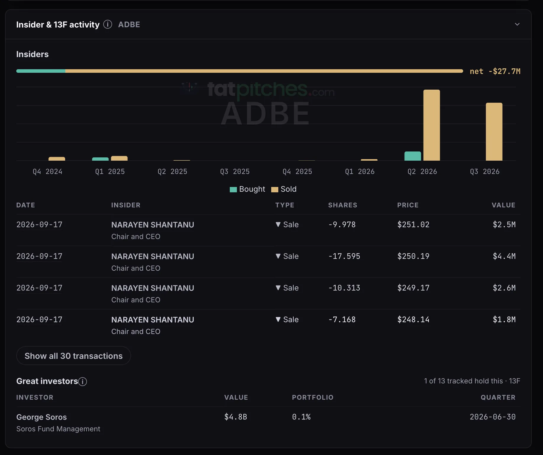Click the 0.1% portfolio value
Screen dimensions: 543x455
(301, 417)
